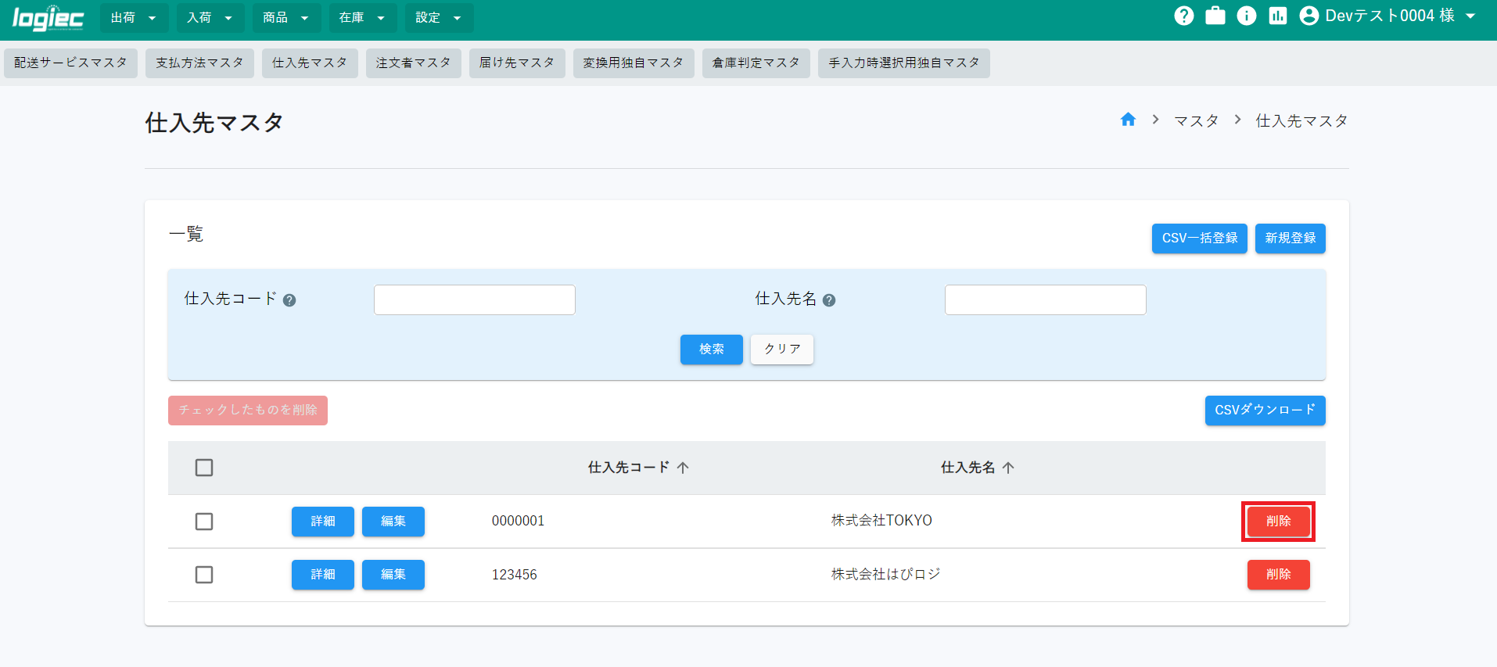Focus the 仕入先名 input field
This screenshot has width=1497, height=667.
(x=1046, y=300)
